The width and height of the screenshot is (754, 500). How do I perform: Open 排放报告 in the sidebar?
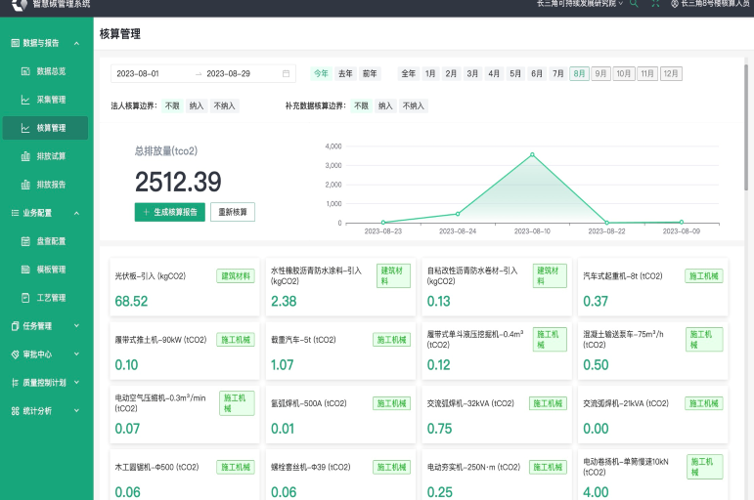51,185
